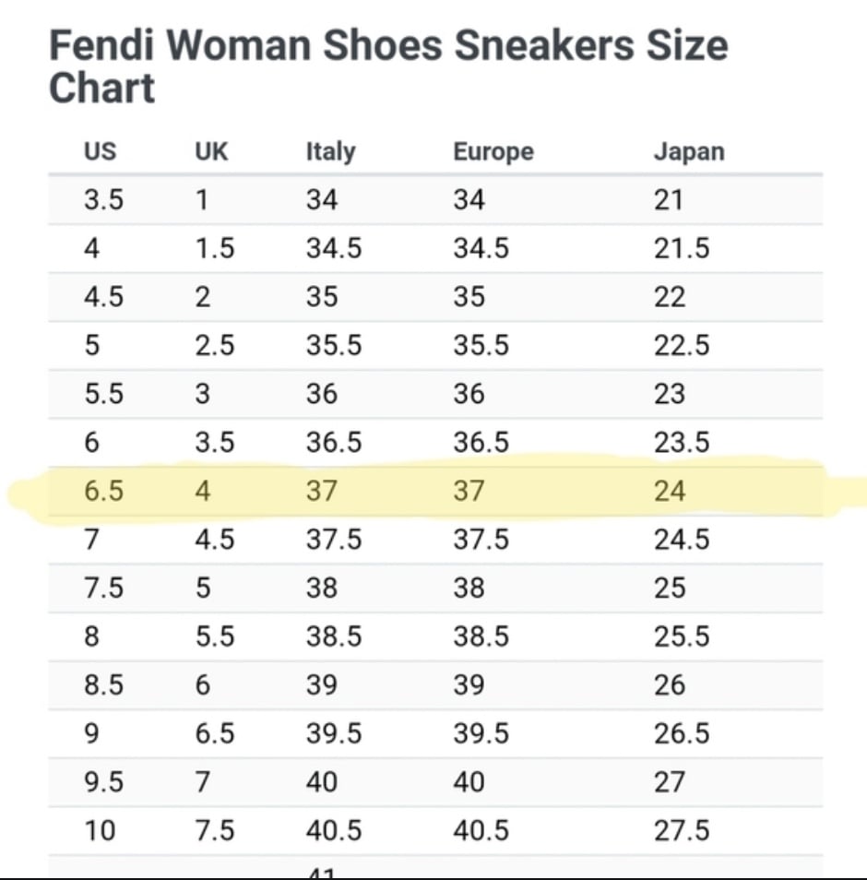Select the UK column header
The height and width of the screenshot is (880, 867).
[211, 151]
